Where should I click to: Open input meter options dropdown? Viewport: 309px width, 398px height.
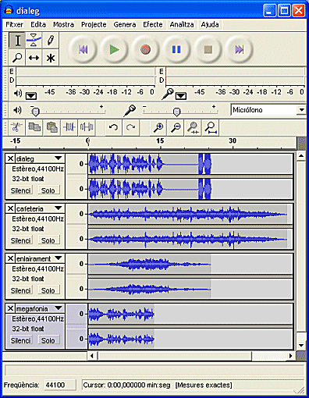coord(181,96)
